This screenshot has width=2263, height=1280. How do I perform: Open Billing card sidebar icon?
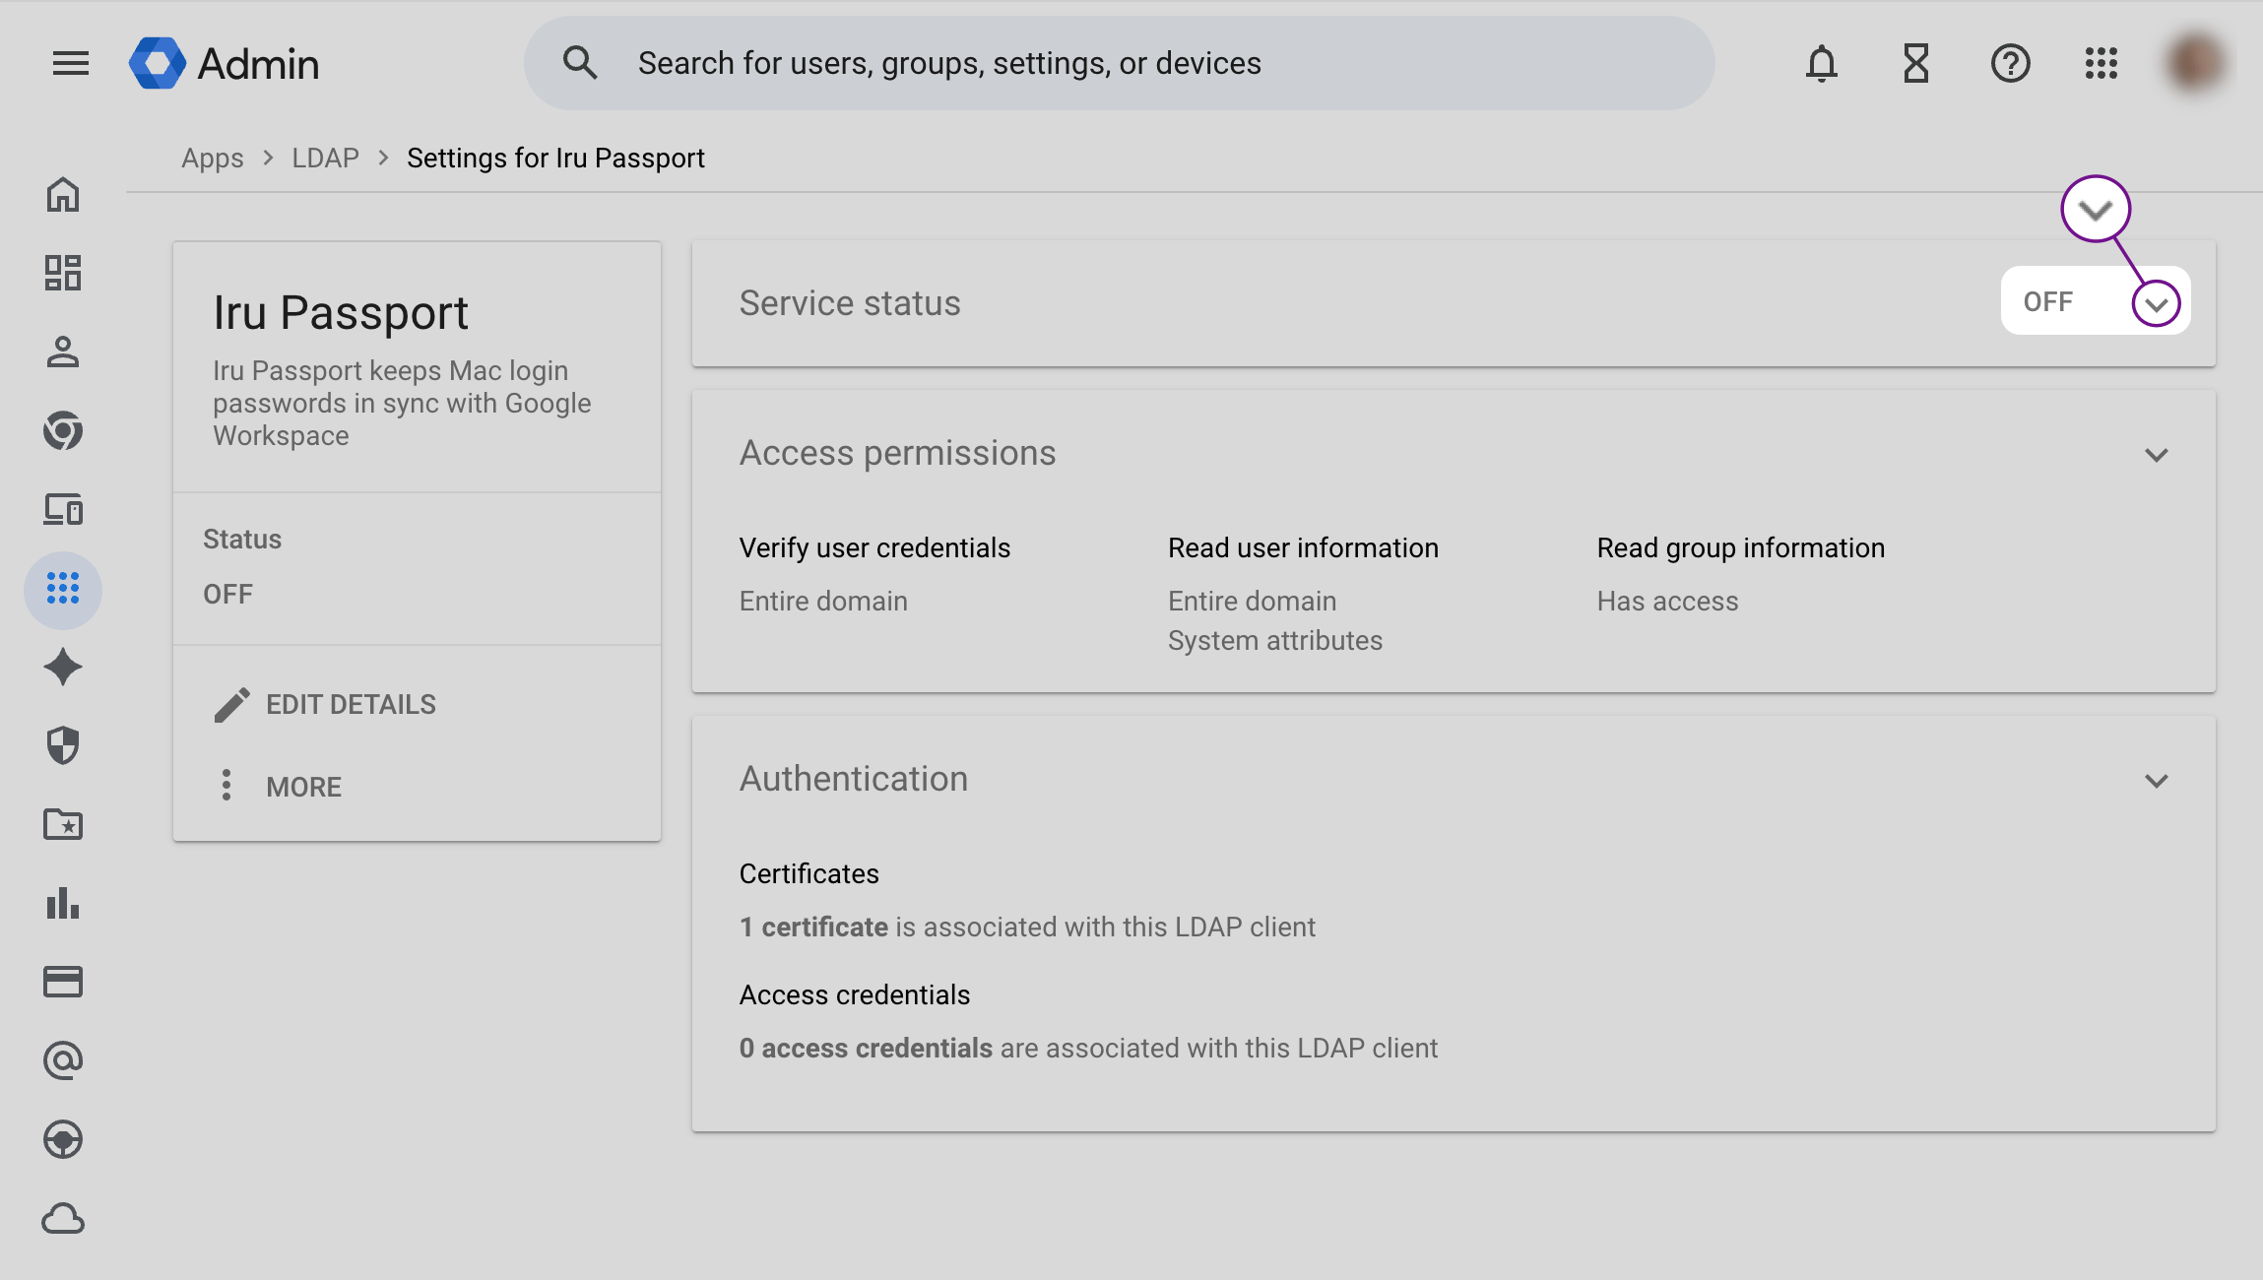point(63,982)
